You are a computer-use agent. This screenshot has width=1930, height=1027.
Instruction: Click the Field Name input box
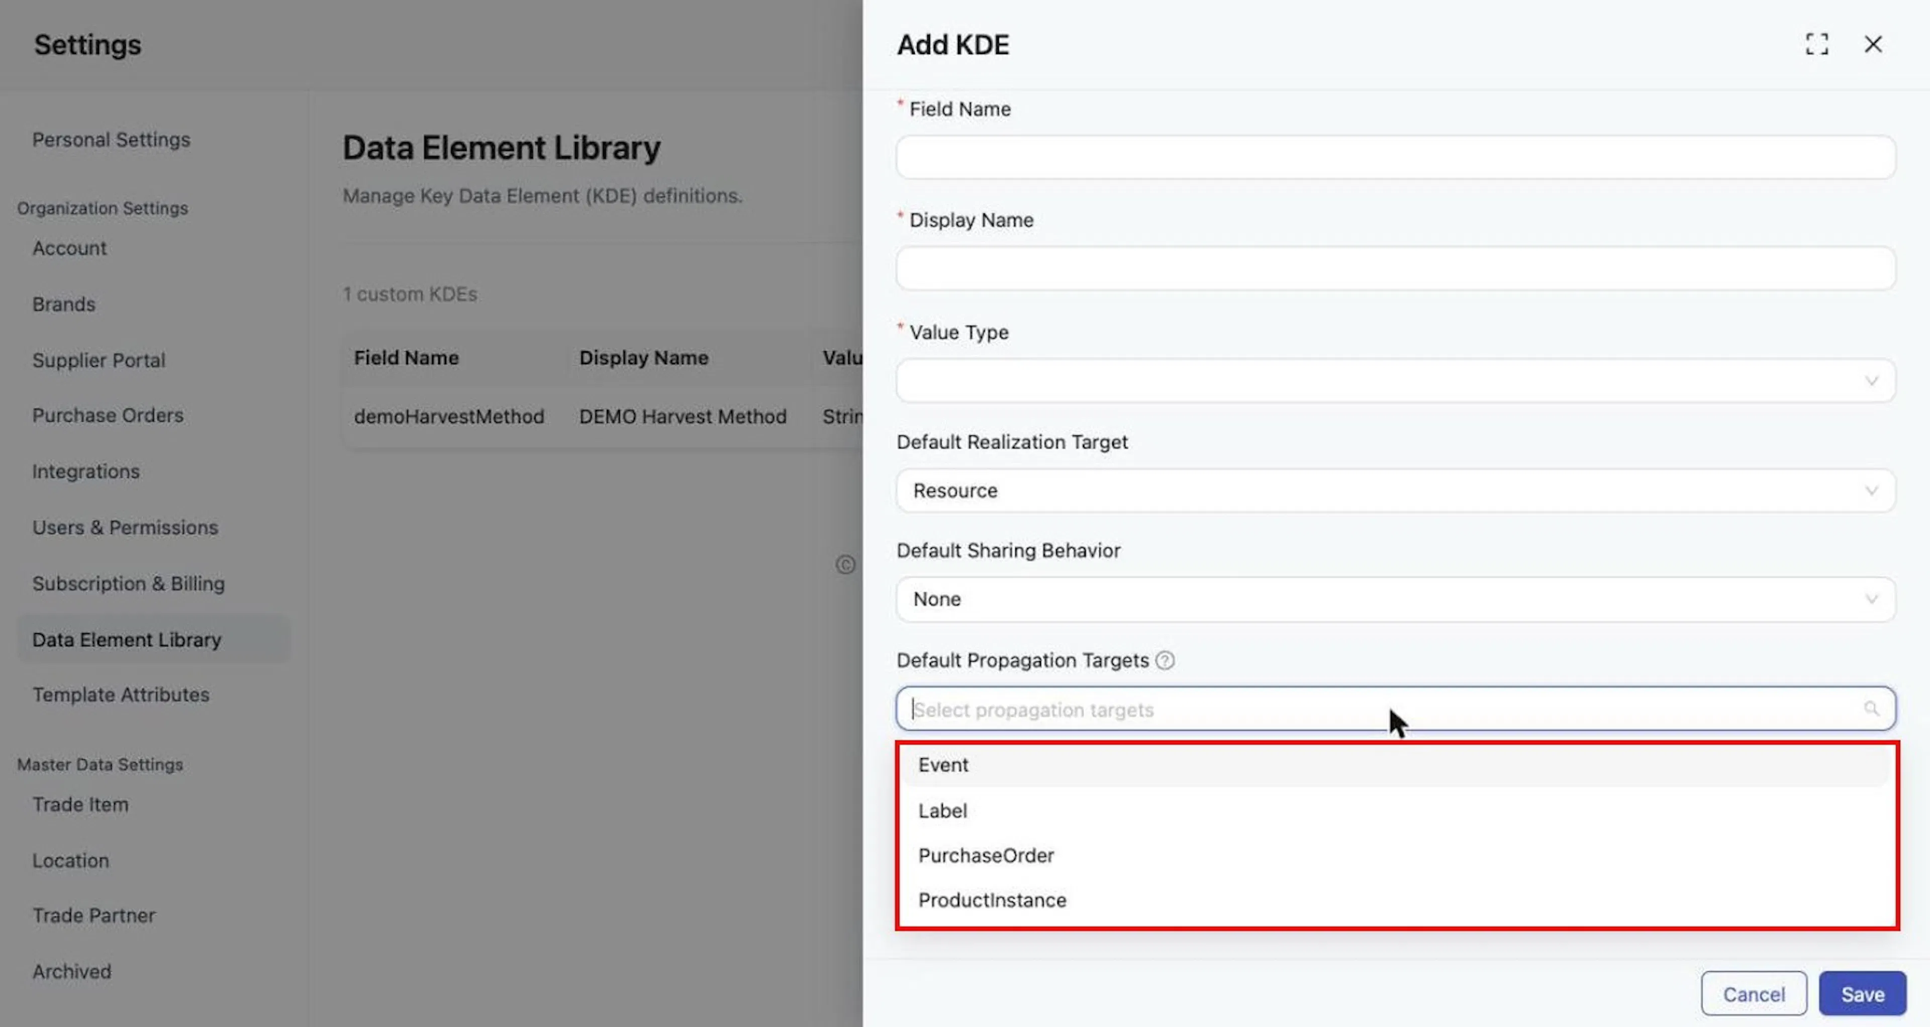click(1395, 157)
